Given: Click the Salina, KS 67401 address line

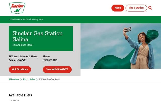Looking at the screenshot, I should pos(18,60).
